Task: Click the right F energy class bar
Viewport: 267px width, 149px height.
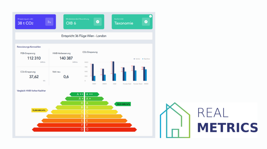Action: pyautogui.click(x=109, y=125)
